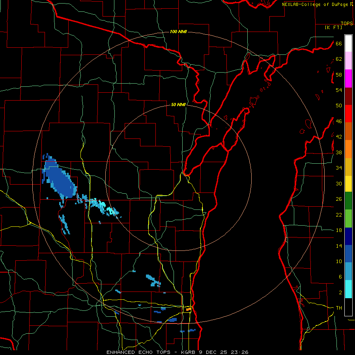Click the '100 NMI' range ring label

(x=178, y=32)
